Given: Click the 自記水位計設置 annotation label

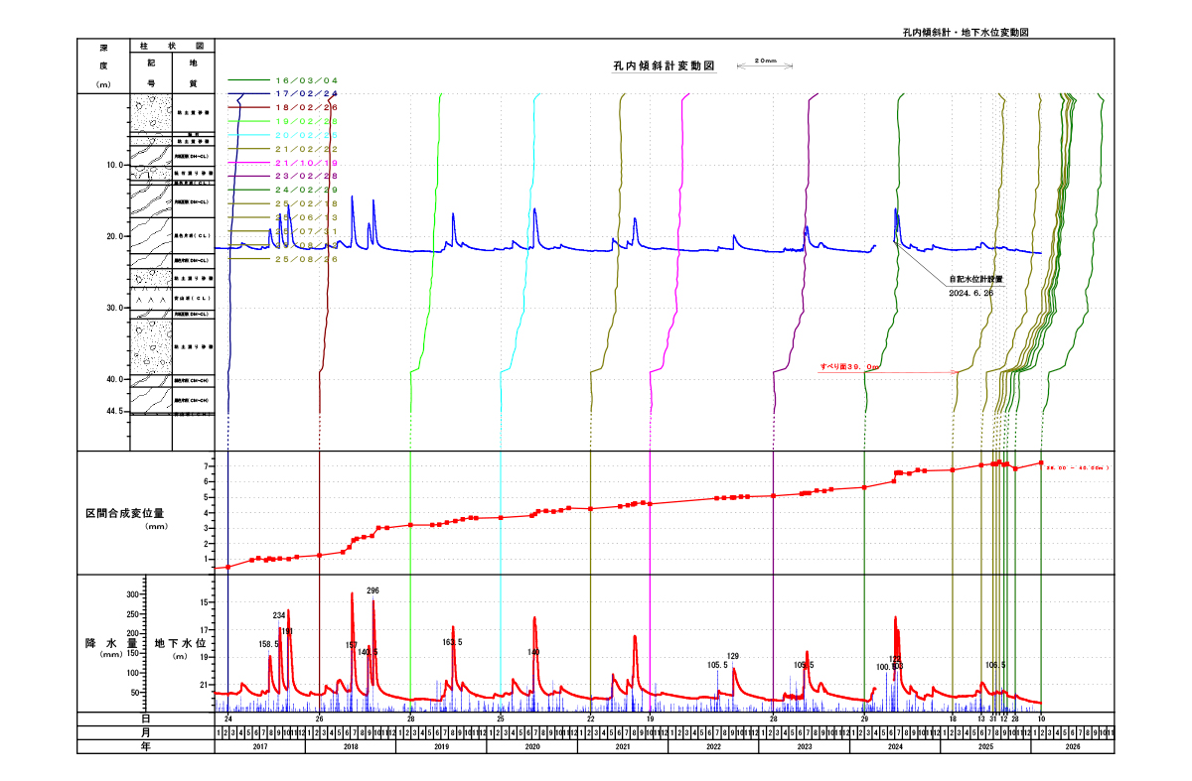Looking at the screenshot, I should coord(975,279).
